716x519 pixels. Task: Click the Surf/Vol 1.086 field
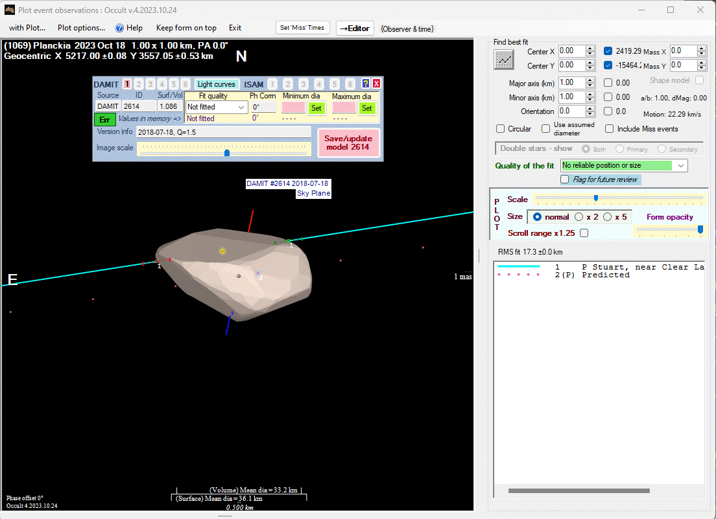coord(170,106)
